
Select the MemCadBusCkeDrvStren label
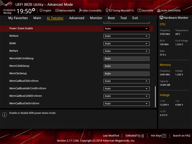(x=24, y=103)
